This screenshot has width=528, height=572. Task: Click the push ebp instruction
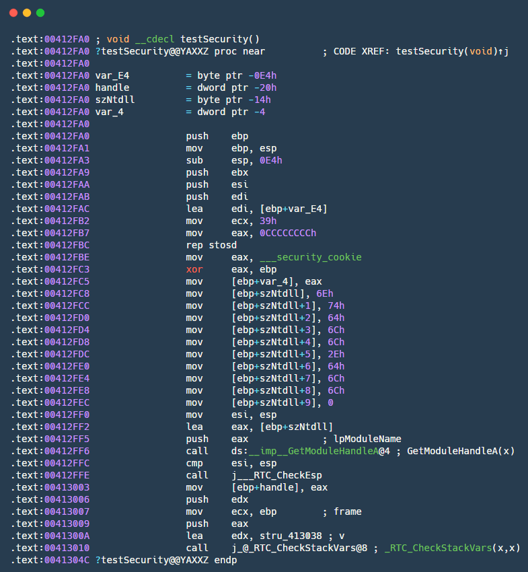click(x=217, y=136)
